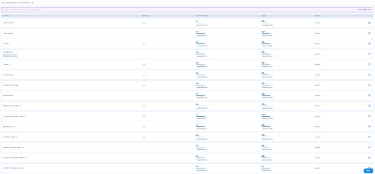The width and height of the screenshot is (375, 174).
Task: Open the Numbers in Square Pattern question
Action: [x=14, y=147]
